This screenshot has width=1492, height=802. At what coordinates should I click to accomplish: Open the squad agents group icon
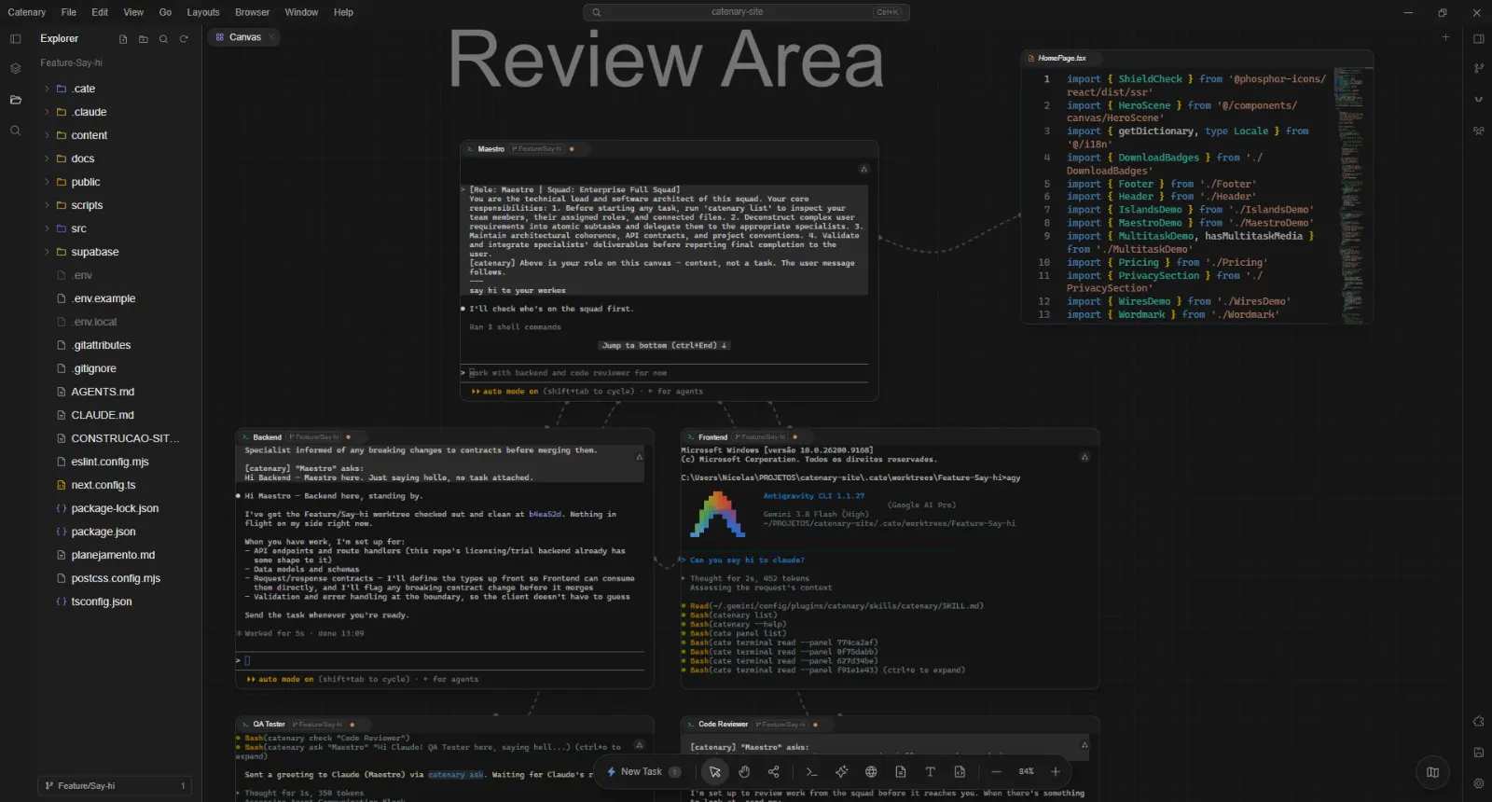point(1478,131)
